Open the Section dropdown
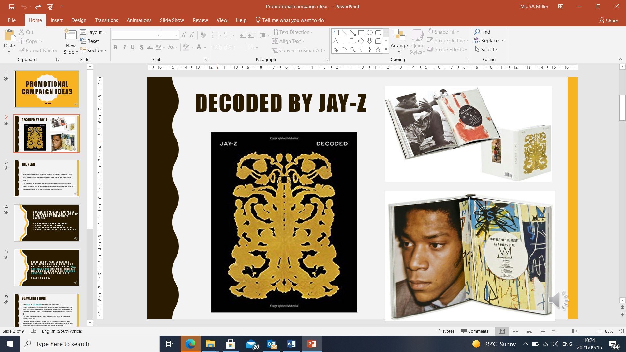The width and height of the screenshot is (626, 352). [x=93, y=50]
